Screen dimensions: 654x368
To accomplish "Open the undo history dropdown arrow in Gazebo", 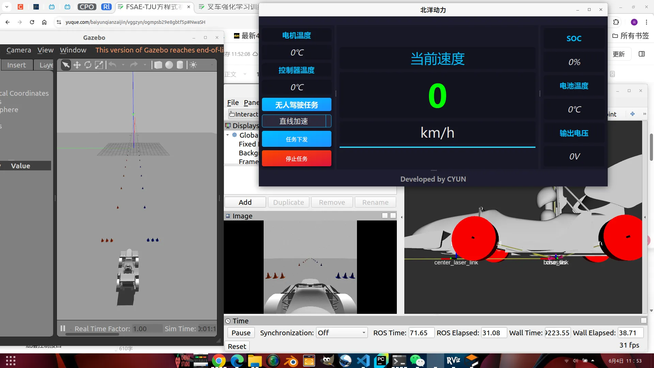I will tap(123, 65).
